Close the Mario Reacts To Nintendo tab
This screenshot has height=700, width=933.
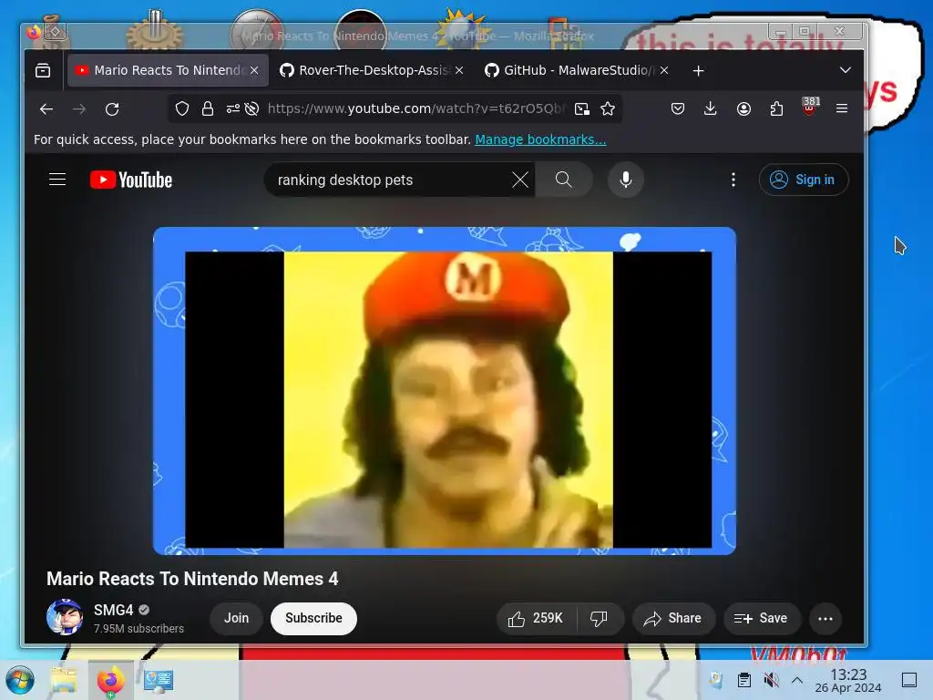pos(255,70)
